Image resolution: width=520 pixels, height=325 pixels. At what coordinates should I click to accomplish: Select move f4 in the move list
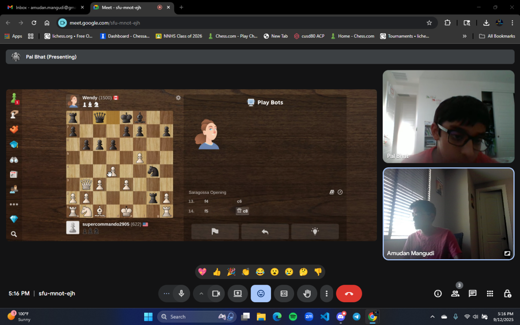coord(206,201)
